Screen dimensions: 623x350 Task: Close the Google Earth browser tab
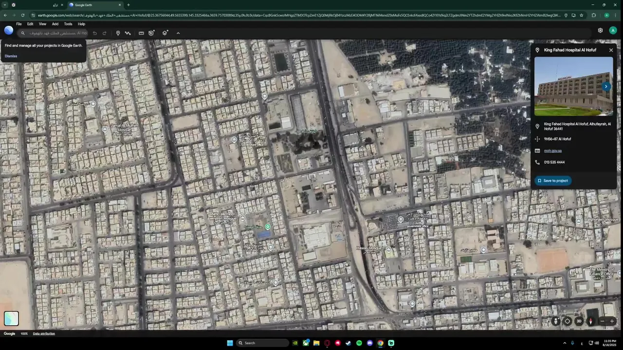[x=120, y=5]
